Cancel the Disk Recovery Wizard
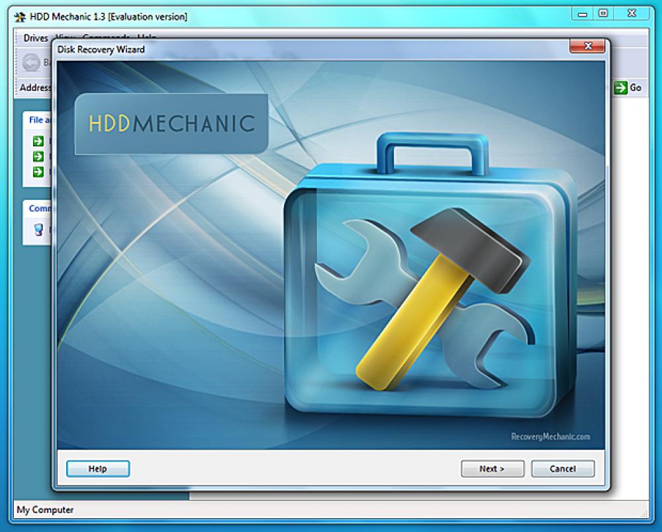The height and width of the screenshot is (532, 662). click(563, 468)
